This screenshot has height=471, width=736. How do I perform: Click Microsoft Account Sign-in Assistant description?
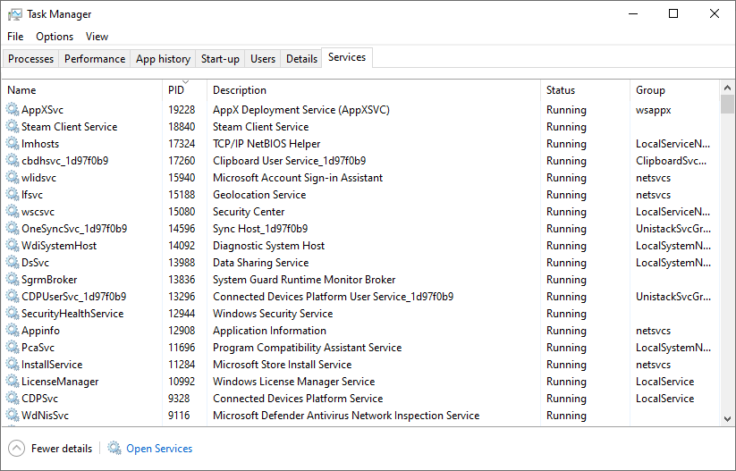click(x=298, y=178)
